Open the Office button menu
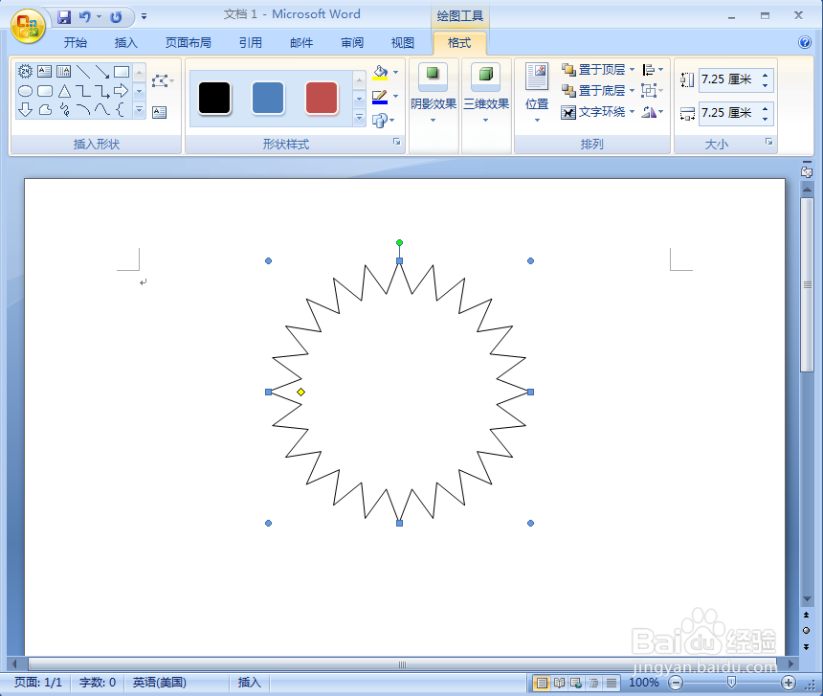Image resolution: width=823 pixels, height=696 pixels. tap(28, 26)
